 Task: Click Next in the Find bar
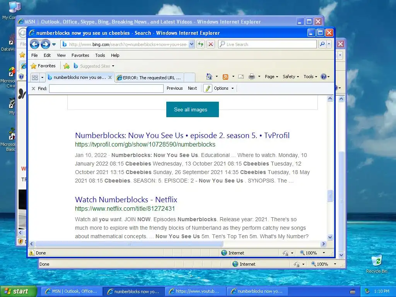pyautogui.click(x=193, y=88)
